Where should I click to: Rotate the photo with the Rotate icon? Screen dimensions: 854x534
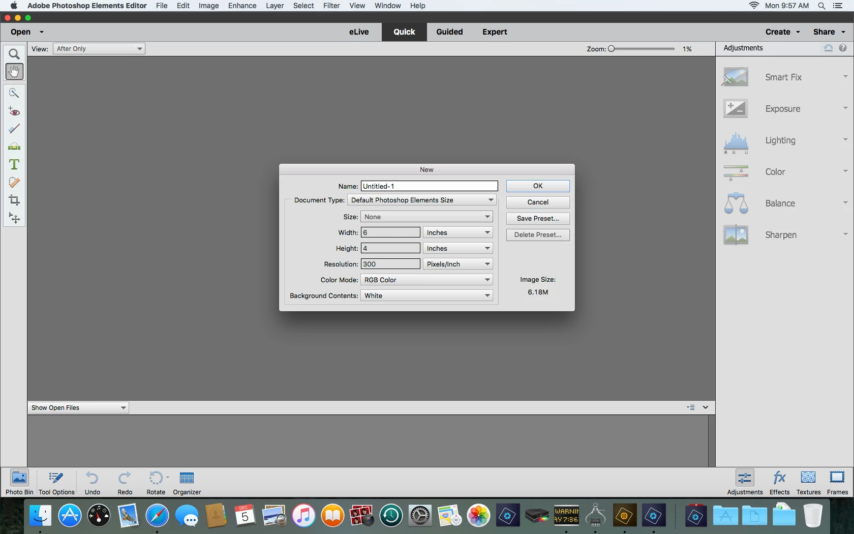(156, 478)
